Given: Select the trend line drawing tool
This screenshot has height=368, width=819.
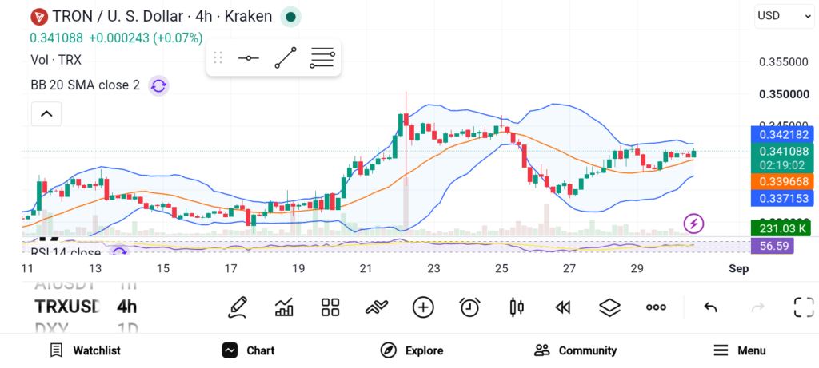Looking at the screenshot, I should coord(286,57).
